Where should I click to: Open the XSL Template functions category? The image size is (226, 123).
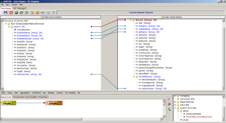point(70,93)
